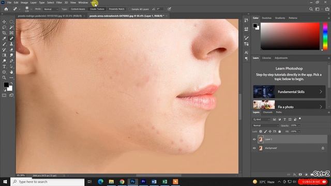The image size is (331, 186).
Task: Click inside the color picker field
Action: pyautogui.click(x=290, y=36)
